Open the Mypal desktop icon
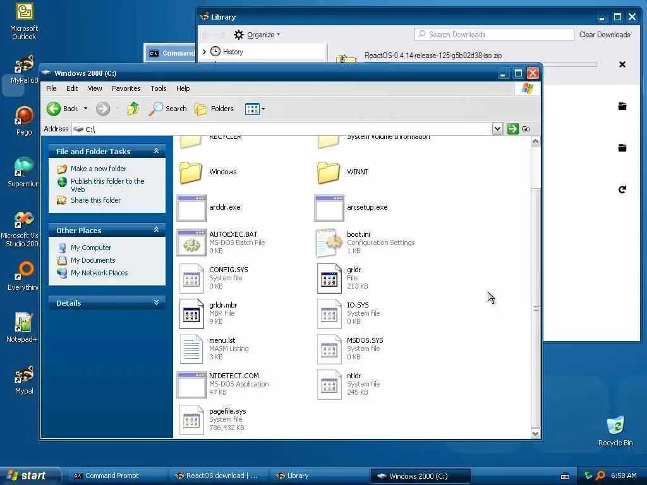 click(24, 380)
